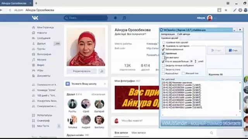Open the profile photo of Айнура
248x139 pixels.
click(x=86, y=47)
